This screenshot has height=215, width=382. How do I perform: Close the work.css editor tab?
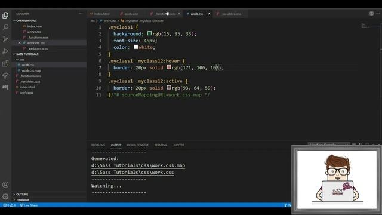(209, 14)
